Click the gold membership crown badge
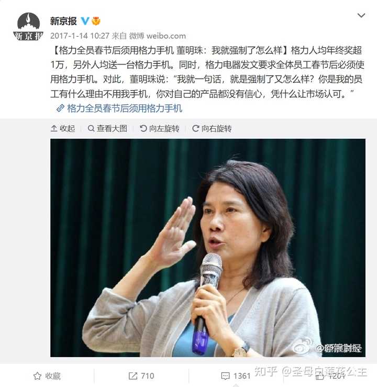377x387 pixels. click(96, 21)
